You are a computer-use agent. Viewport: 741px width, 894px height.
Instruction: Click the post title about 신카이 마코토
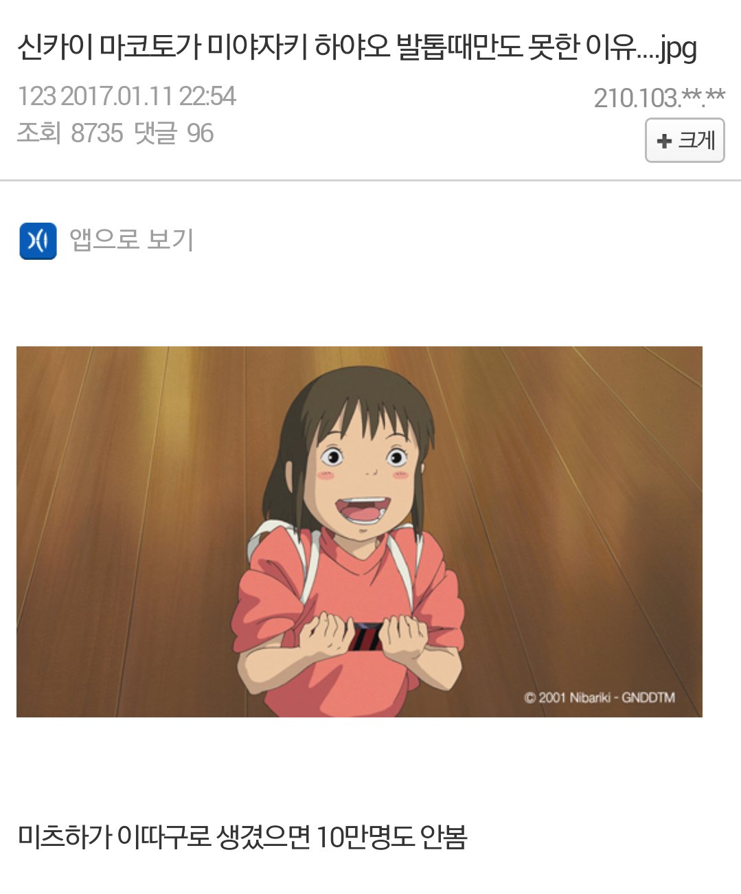[357, 48]
